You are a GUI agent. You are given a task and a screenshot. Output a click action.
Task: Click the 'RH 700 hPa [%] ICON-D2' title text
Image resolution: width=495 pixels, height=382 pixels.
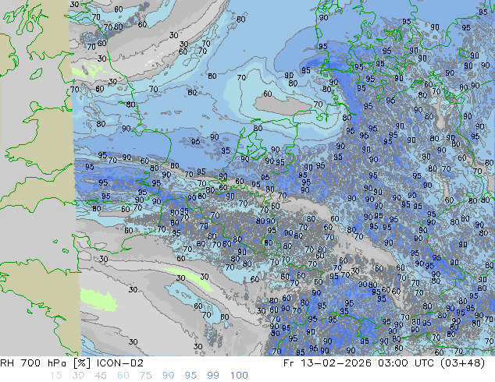72,363
